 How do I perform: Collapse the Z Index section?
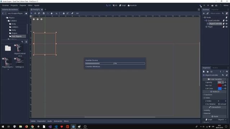click(x=215, y=98)
